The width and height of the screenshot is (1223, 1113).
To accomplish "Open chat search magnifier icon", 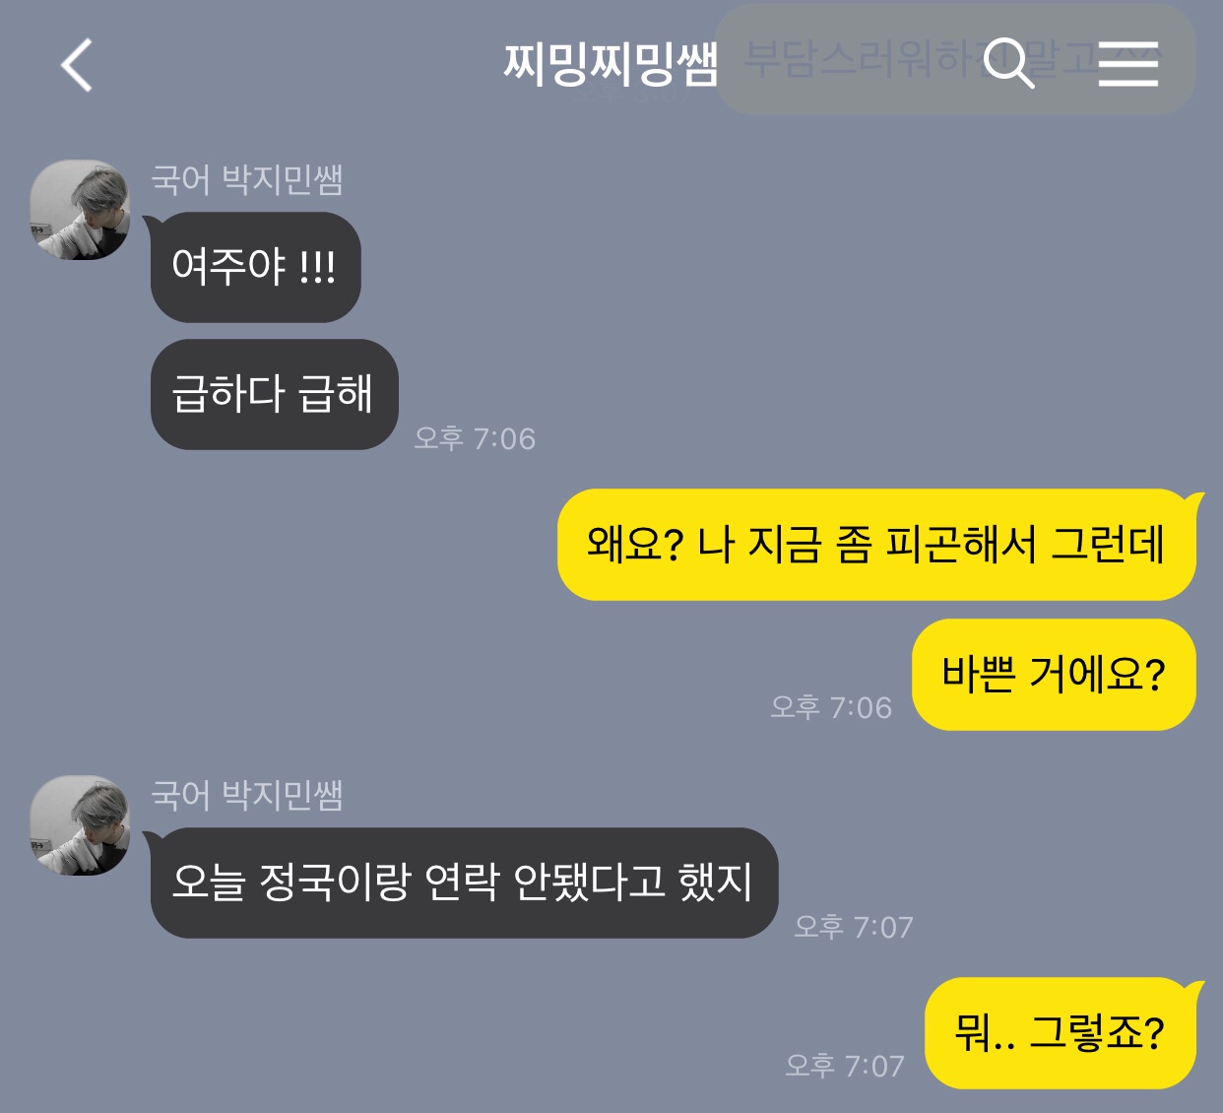I will click(1009, 63).
